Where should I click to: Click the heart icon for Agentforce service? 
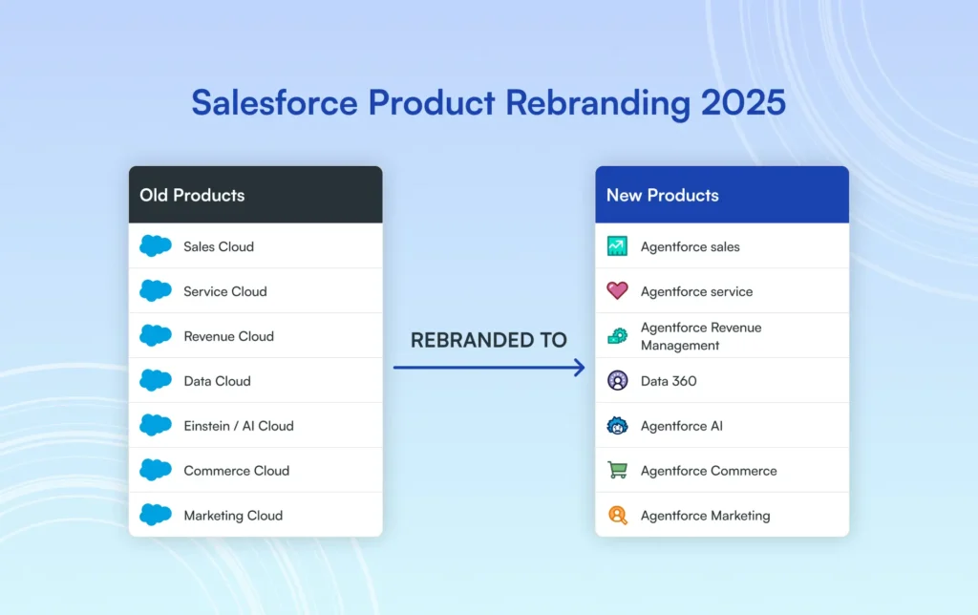(x=616, y=290)
